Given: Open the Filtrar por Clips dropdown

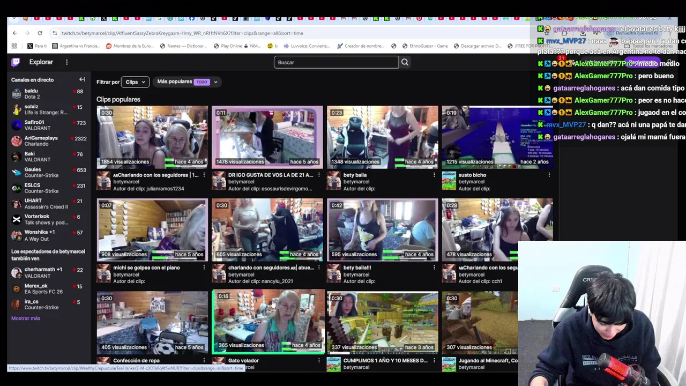Looking at the screenshot, I should 135,82.
